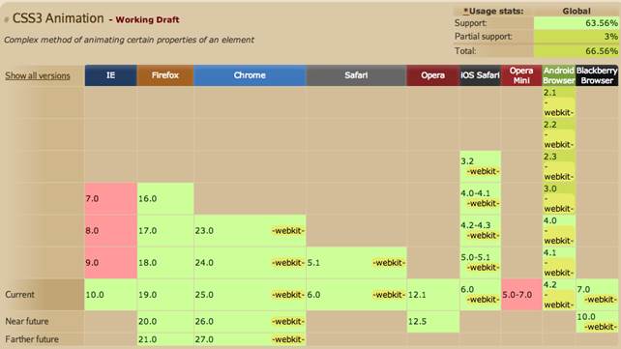
Task: Click the iOS Safari 4.2-4.3 cell
Action: 480,231
